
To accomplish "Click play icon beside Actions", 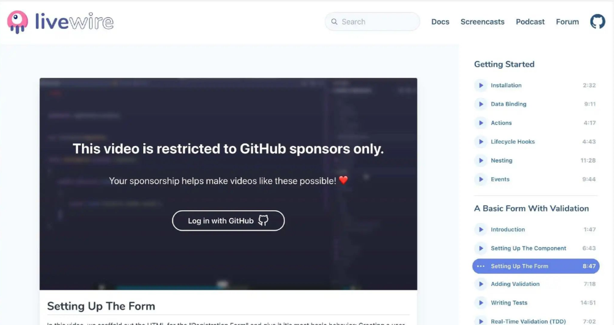I will (x=480, y=123).
